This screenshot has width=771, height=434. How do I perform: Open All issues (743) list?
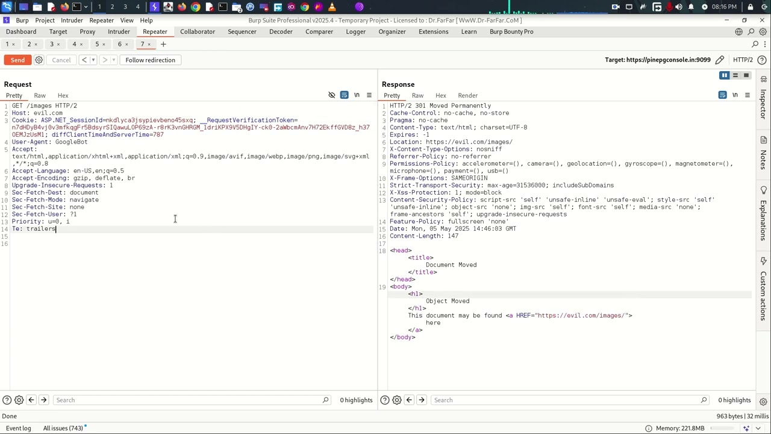pos(63,428)
